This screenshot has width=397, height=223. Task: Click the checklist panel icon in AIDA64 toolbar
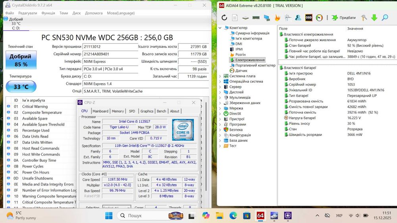pos(288,18)
